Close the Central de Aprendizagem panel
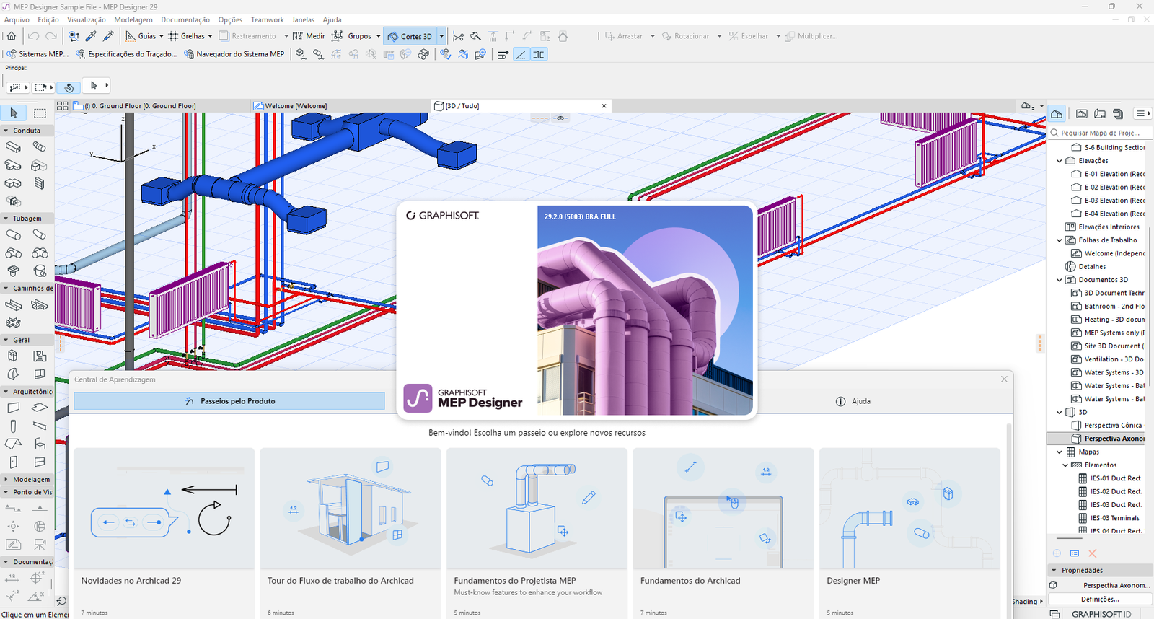The height and width of the screenshot is (619, 1154). (1004, 379)
